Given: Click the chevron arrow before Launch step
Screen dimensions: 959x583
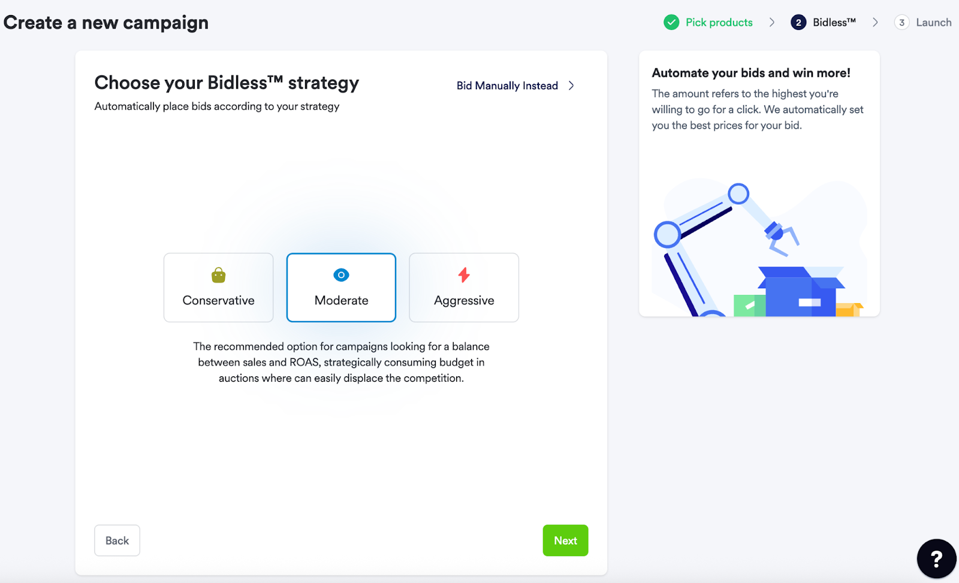Looking at the screenshot, I should [x=875, y=22].
